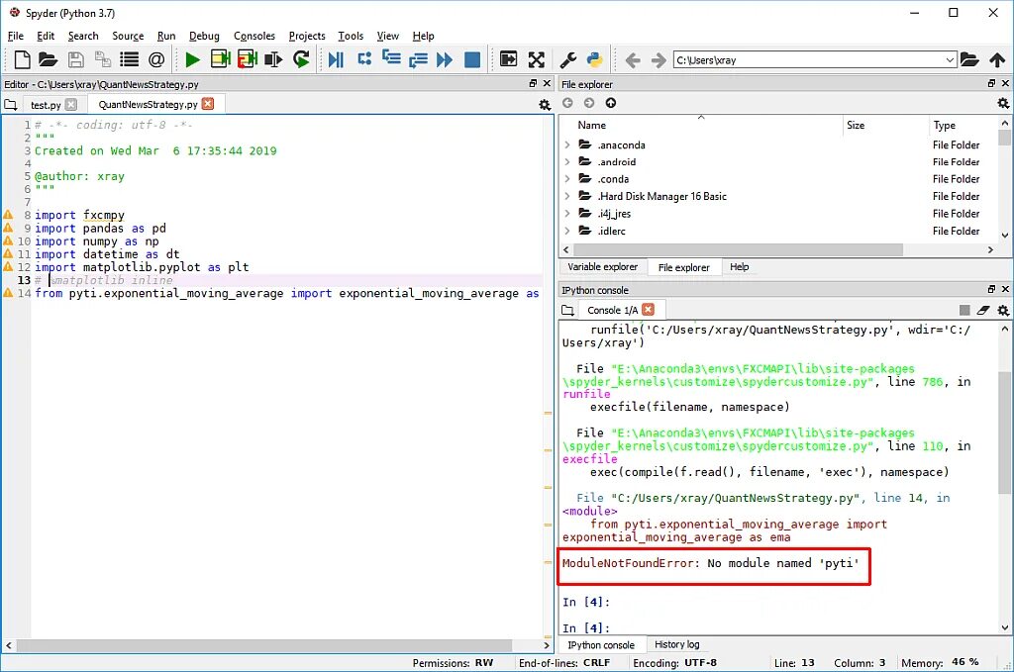1014x672 pixels.
Task: Open the Debug menu
Action: [204, 37]
